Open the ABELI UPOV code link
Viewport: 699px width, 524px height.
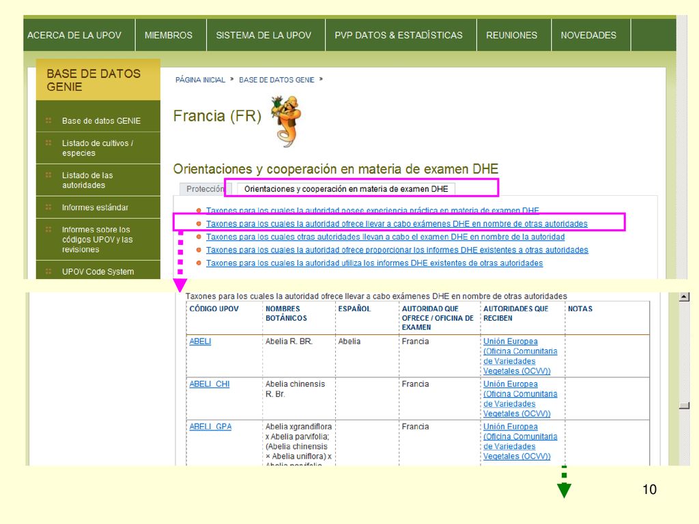[x=200, y=341]
